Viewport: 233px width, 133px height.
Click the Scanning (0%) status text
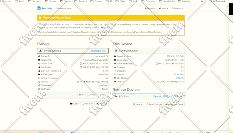point(98,51)
